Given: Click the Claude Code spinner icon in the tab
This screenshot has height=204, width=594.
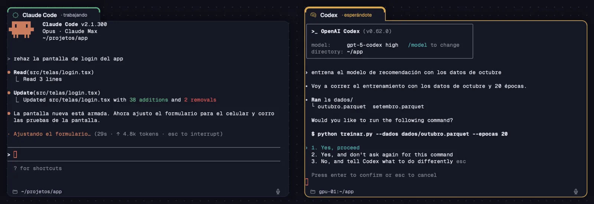Looking at the screenshot, I should click(16, 15).
